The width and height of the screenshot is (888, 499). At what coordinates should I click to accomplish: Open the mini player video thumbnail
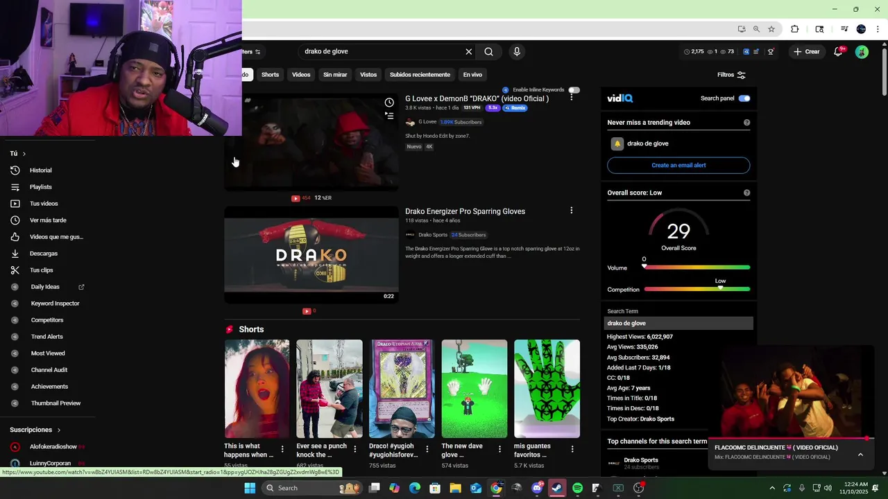[x=789, y=393]
